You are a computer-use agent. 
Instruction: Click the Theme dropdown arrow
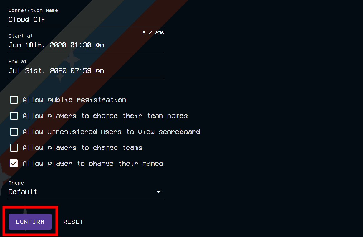[x=159, y=192]
